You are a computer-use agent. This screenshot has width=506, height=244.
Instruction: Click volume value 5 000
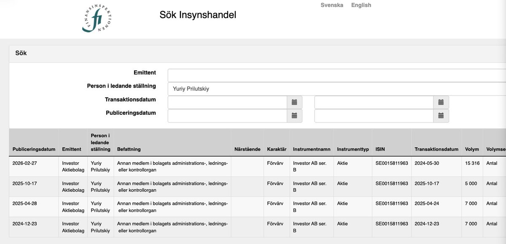(x=471, y=183)
